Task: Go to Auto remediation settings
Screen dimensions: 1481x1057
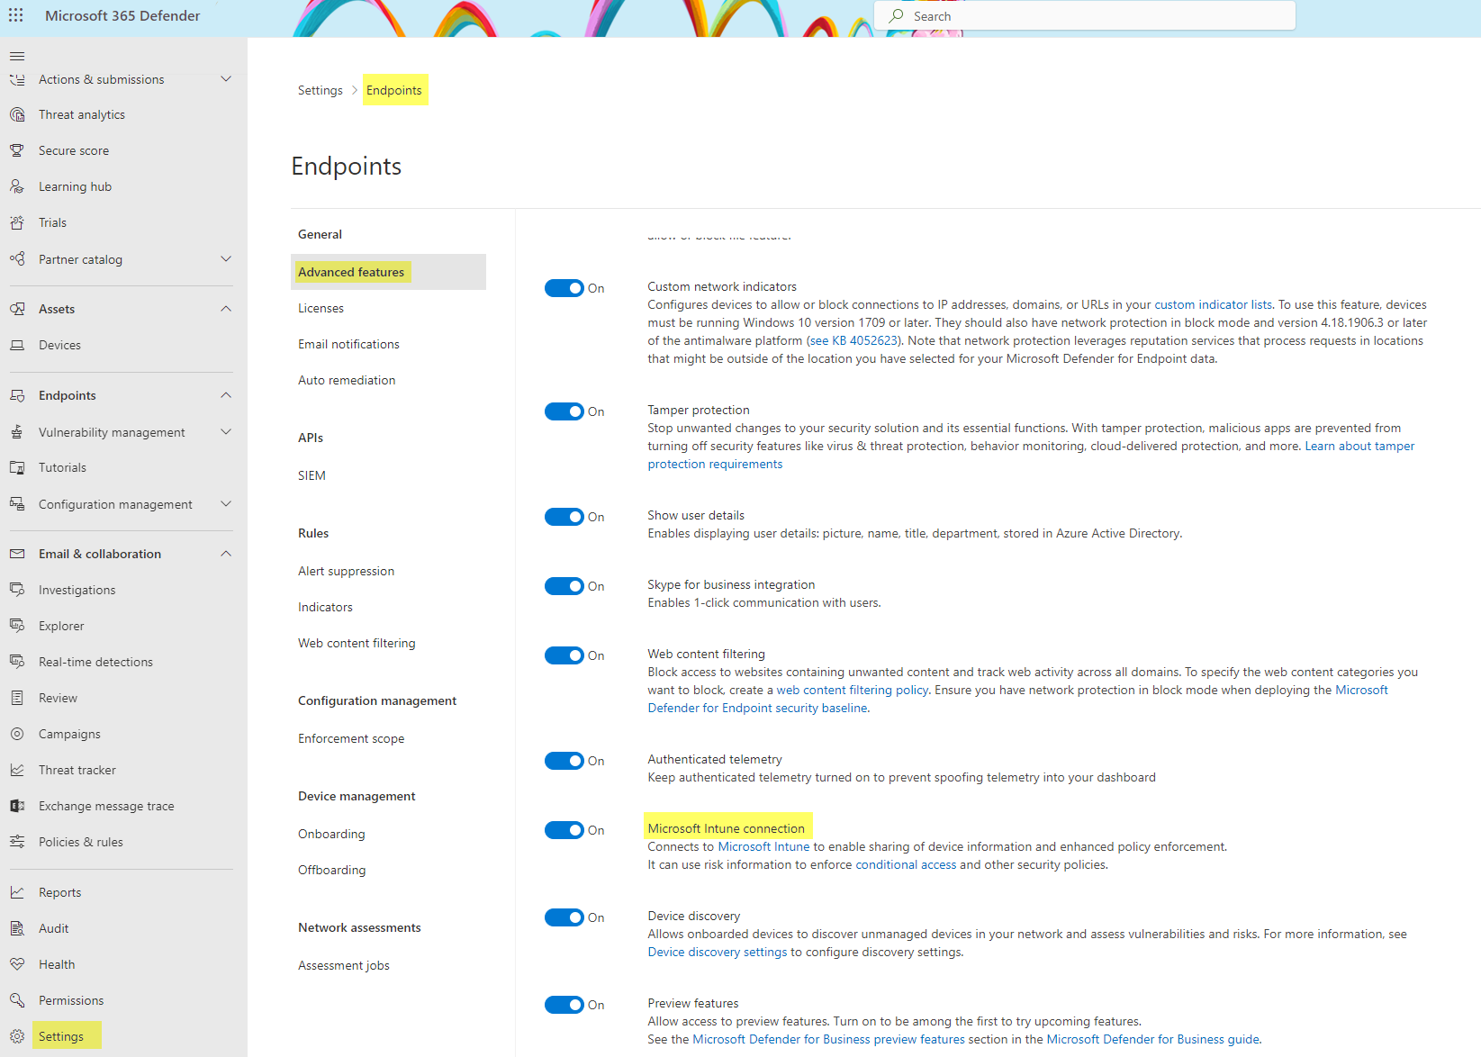Action: click(347, 380)
